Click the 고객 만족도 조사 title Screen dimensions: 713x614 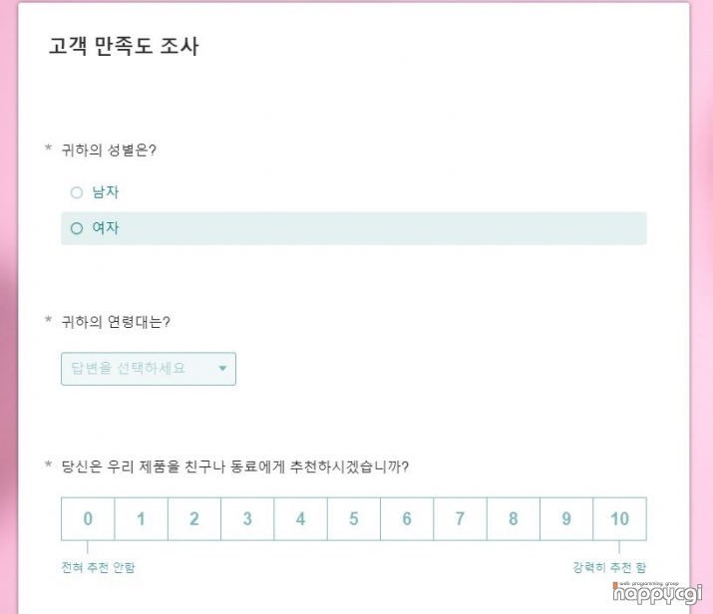(x=124, y=47)
